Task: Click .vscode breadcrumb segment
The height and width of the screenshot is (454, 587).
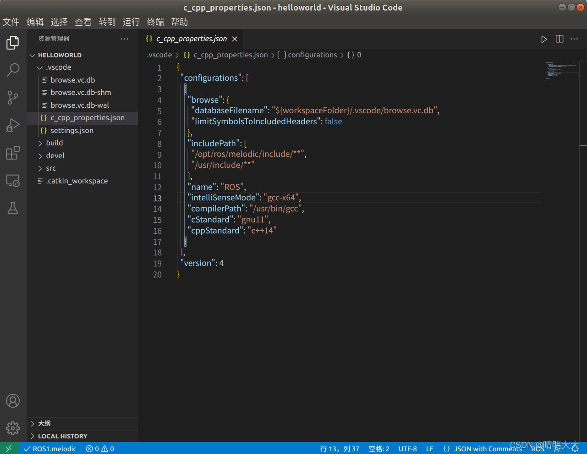Action: pos(159,55)
